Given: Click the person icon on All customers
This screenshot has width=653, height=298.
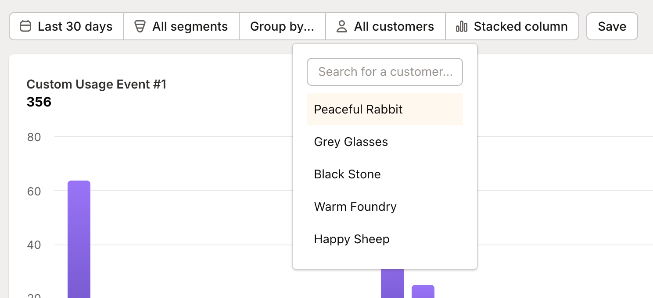Looking at the screenshot, I should [x=341, y=26].
